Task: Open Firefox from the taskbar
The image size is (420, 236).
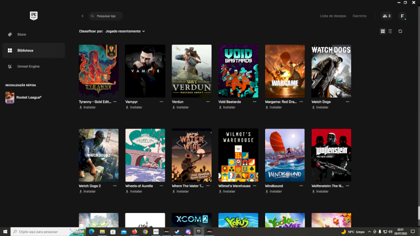Action: tap(134, 231)
